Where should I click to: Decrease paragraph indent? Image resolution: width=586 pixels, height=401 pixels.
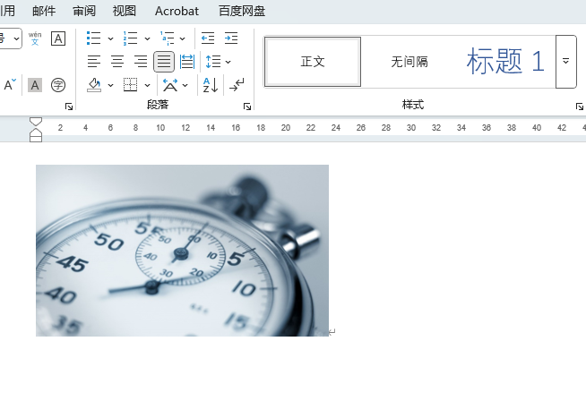208,38
